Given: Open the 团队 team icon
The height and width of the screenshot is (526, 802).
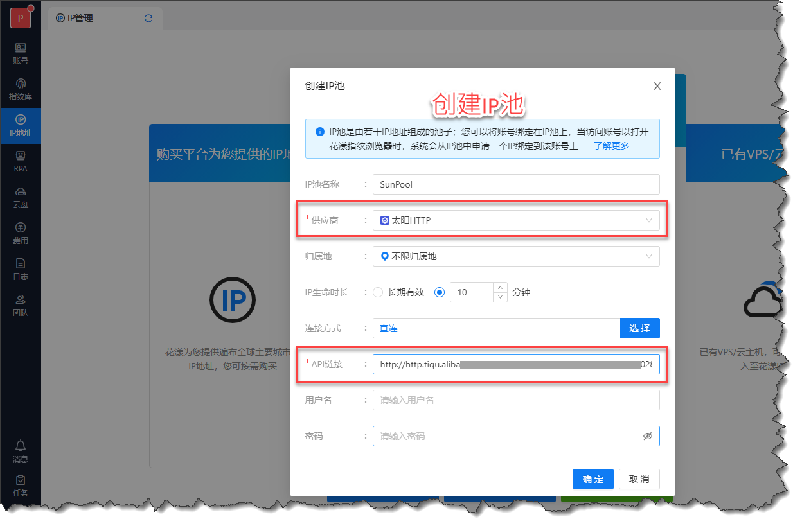Looking at the screenshot, I should coord(21,305).
